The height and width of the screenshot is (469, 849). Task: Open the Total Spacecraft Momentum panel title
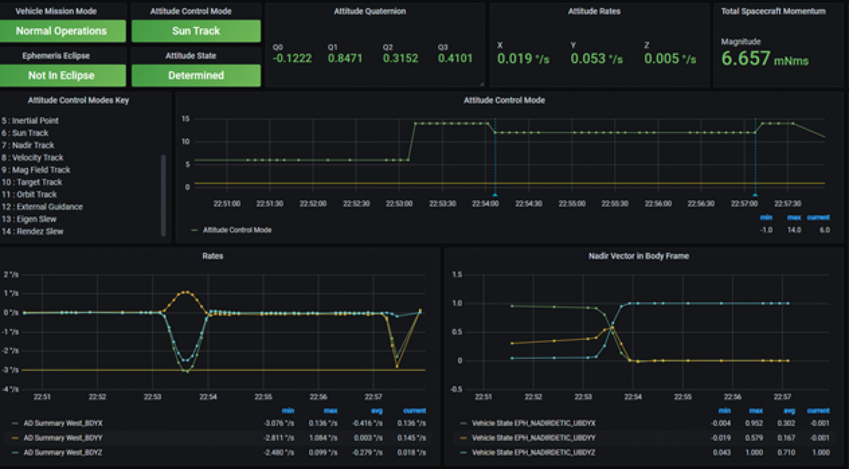(773, 11)
